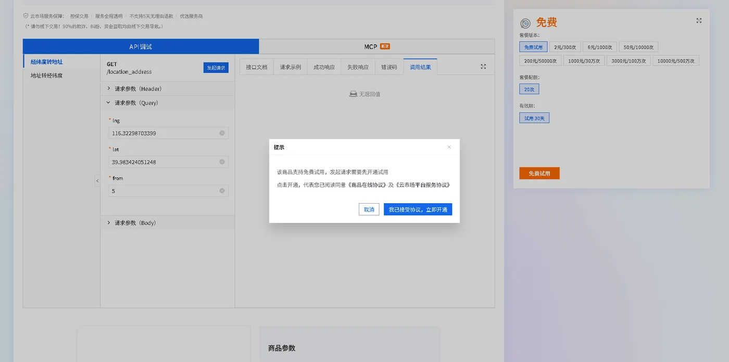This screenshot has height=362, width=729.
Task: Clear the lat field with its X icon
Action: coord(222,162)
